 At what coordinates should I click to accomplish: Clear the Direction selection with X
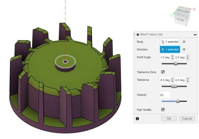[184, 50]
